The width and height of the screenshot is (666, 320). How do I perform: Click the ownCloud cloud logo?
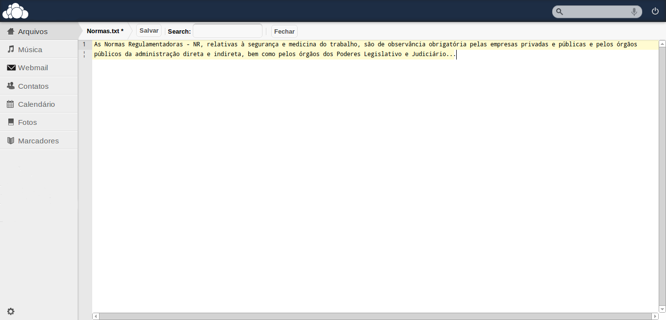16,11
